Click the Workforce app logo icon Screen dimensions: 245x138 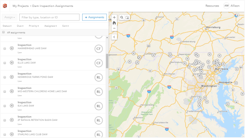click(5, 6)
